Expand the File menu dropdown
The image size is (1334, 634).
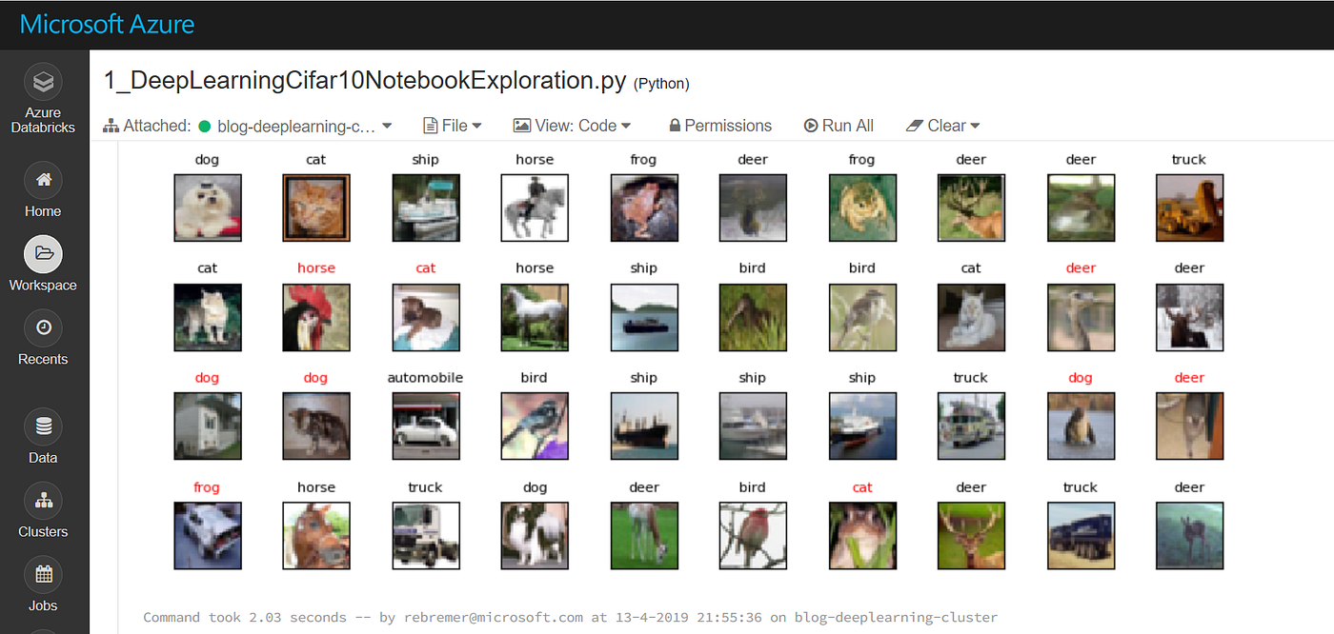pos(453,125)
